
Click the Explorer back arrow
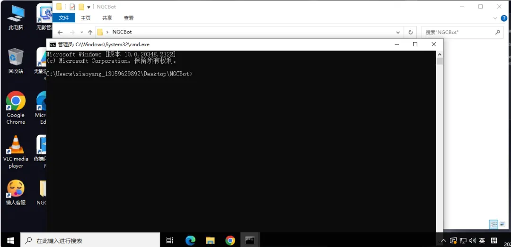pos(60,32)
